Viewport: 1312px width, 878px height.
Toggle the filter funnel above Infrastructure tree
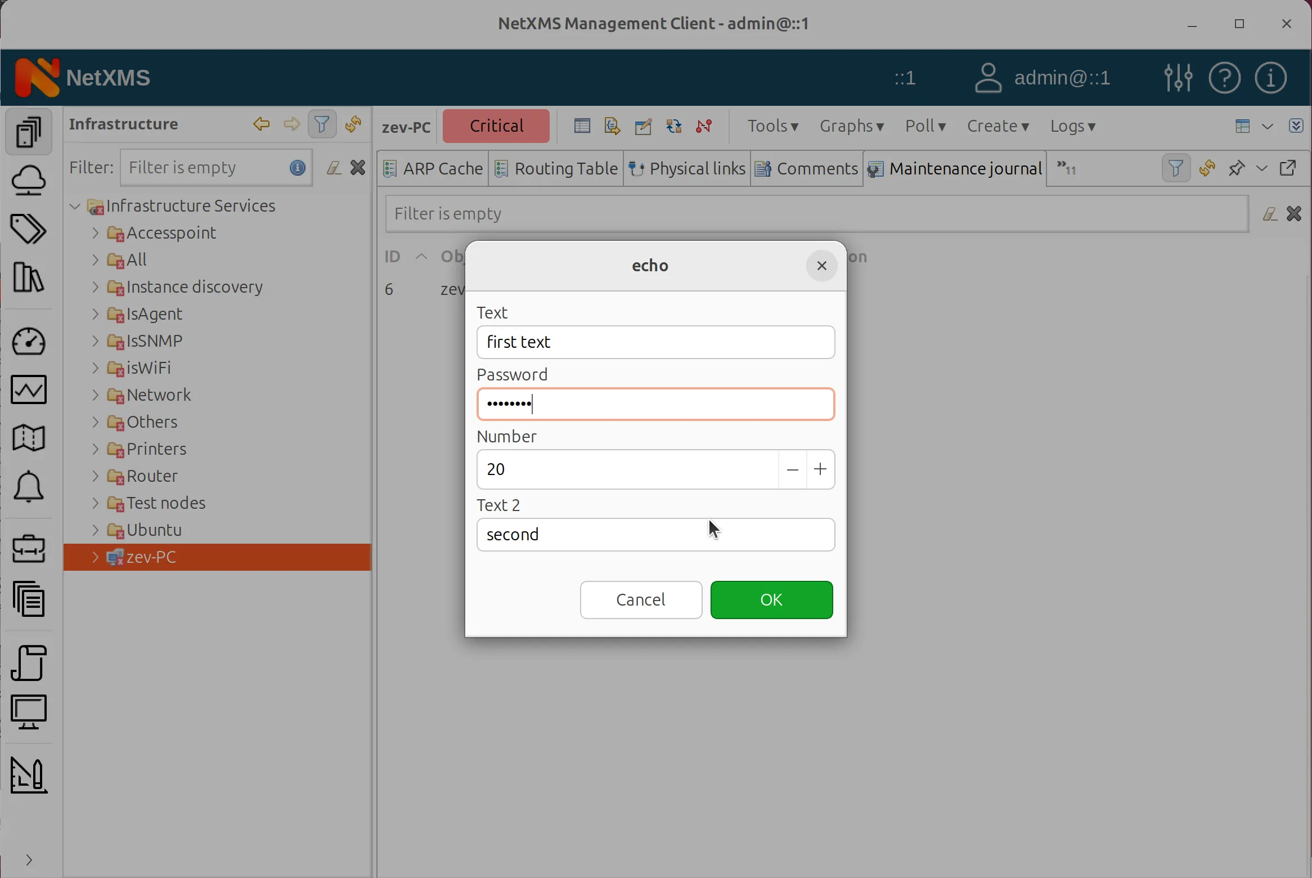point(322,124)
